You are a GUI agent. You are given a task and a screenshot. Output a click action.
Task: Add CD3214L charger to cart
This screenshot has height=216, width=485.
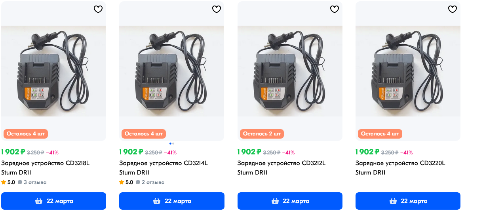[x=172, y=201]
